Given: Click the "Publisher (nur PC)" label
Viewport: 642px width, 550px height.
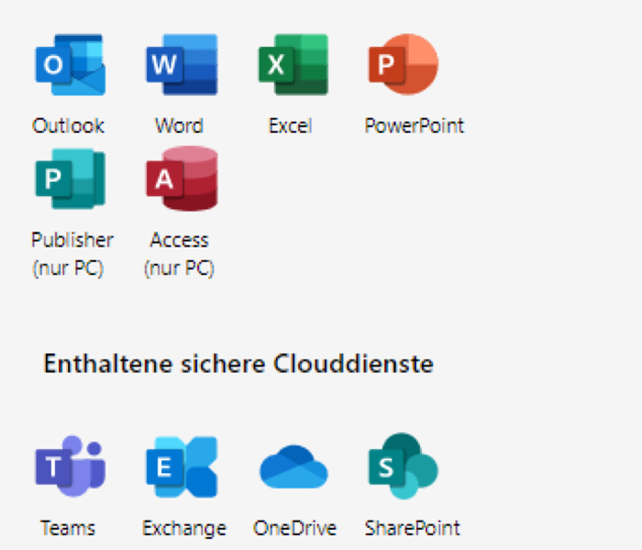Looking at the screenshot, I should [x=72, y=254].
